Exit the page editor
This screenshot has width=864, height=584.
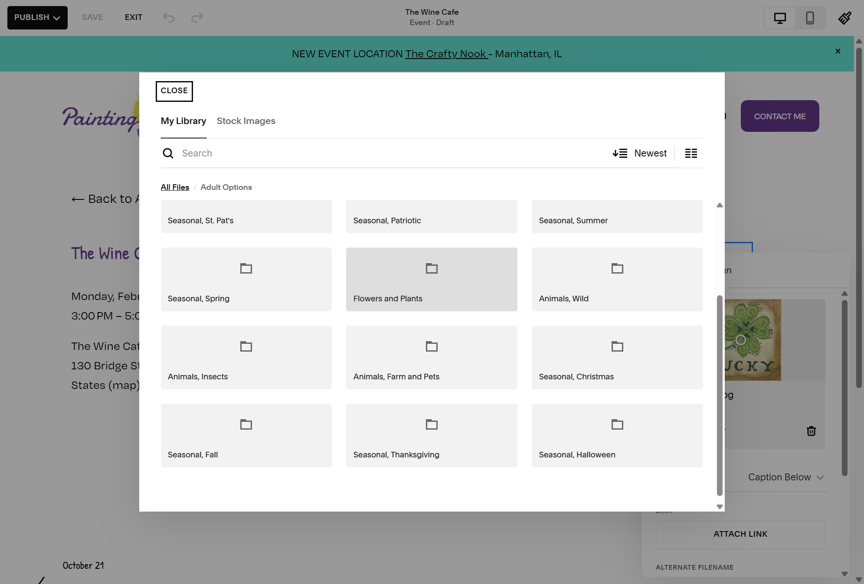(x=133, y=17)
